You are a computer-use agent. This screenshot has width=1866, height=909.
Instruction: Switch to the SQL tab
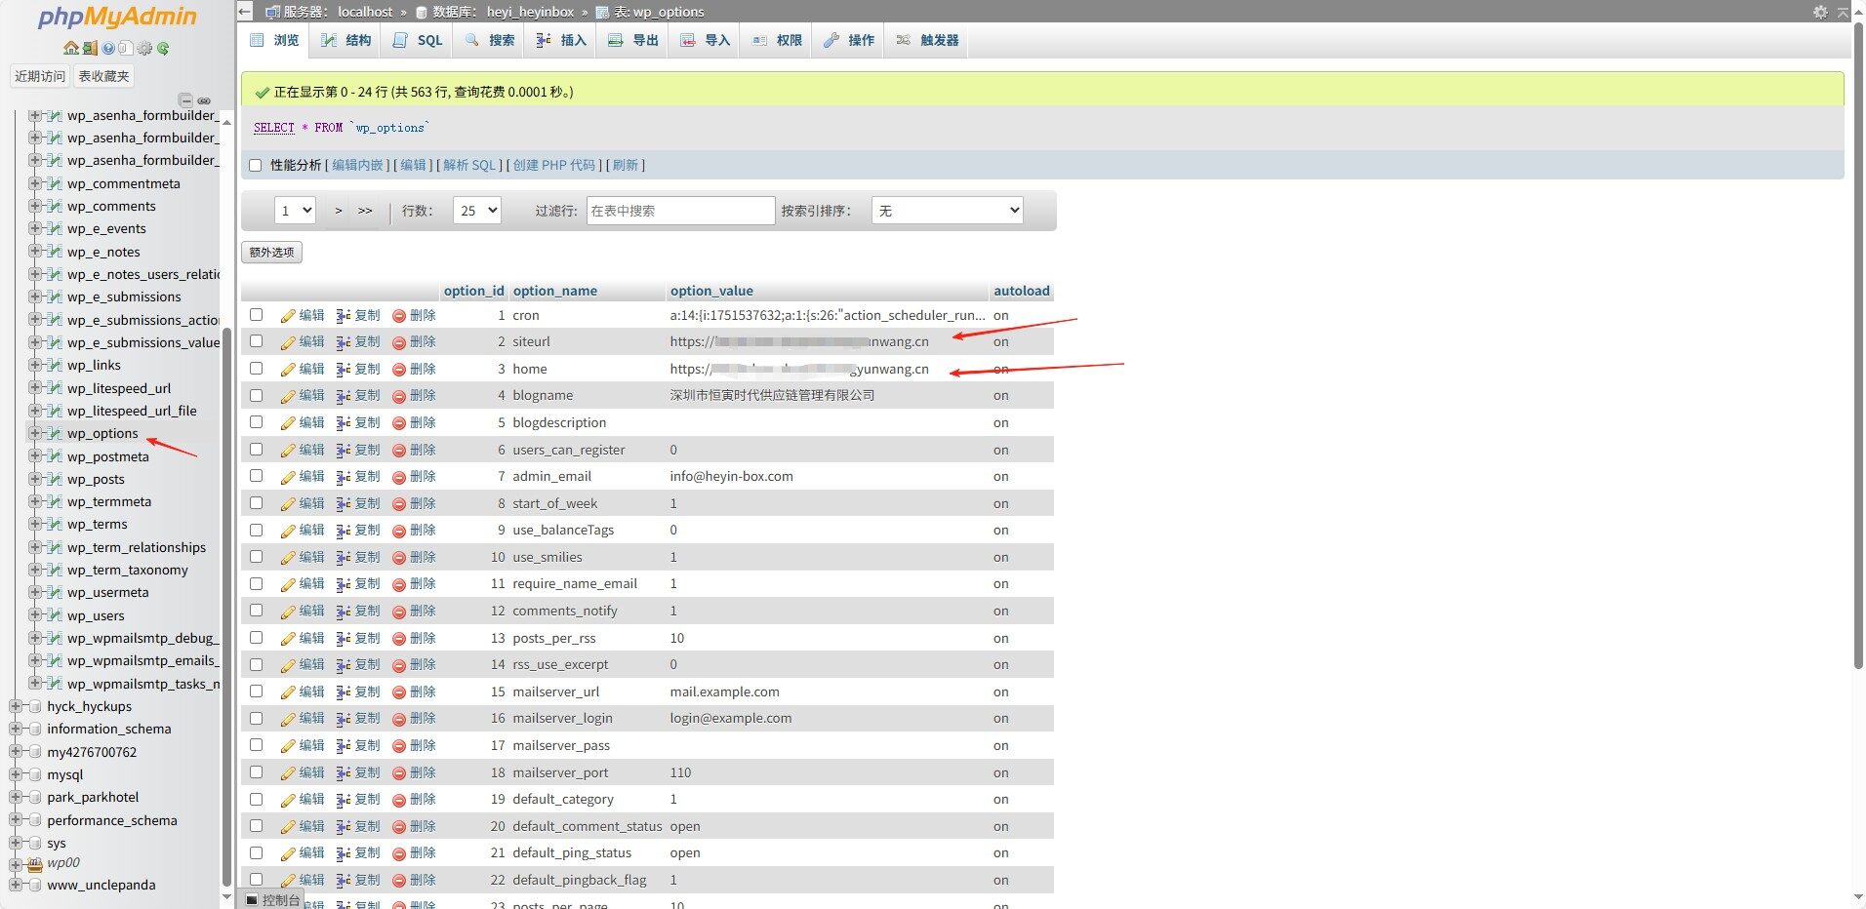[x=418, y=40]
